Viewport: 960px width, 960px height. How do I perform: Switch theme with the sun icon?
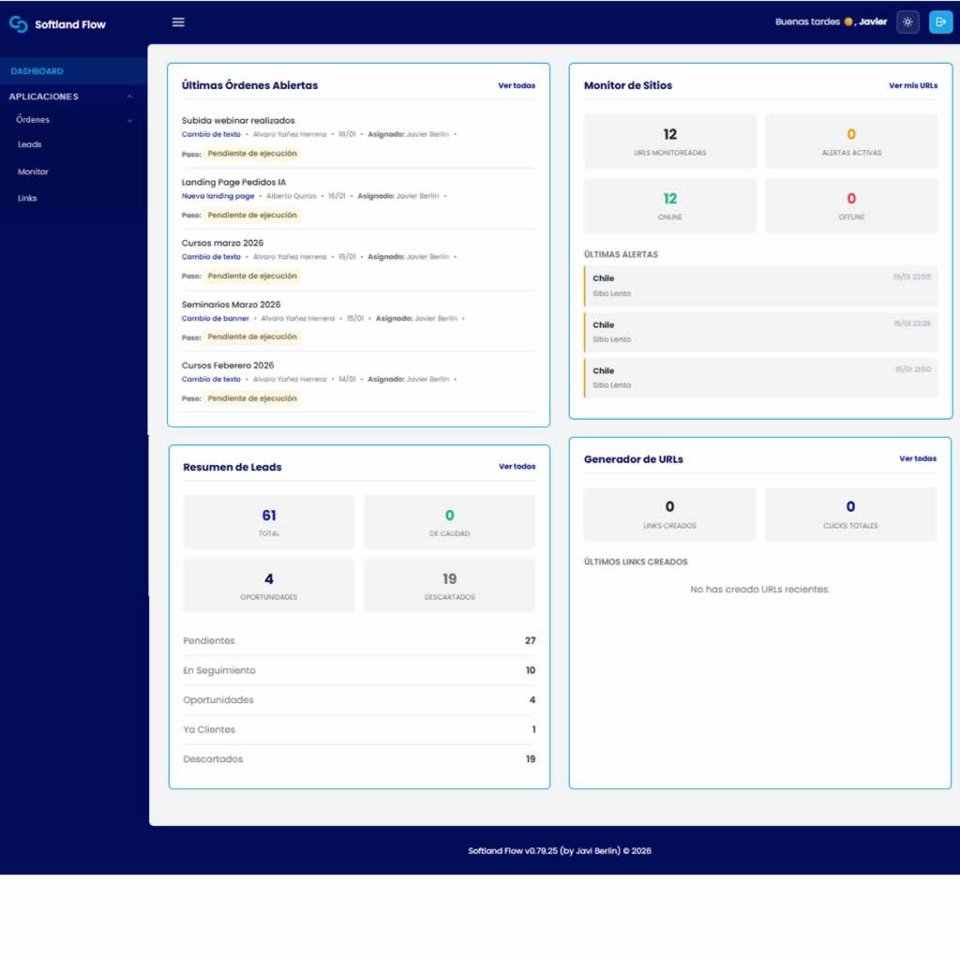(907, 22)
